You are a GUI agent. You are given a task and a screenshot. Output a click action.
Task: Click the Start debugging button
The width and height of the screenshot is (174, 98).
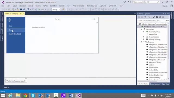pos(41,10)
